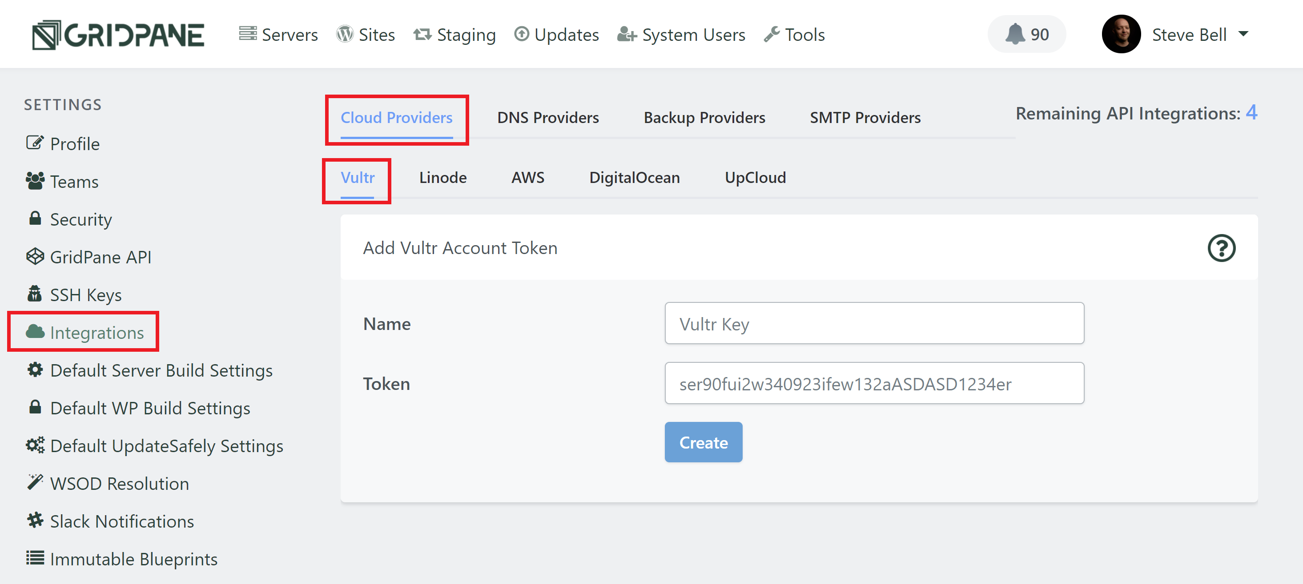The width and height of the screenshot is (1303, 584).
Task: Click the Servers rack icon in nav
Action: coord(247,33)
